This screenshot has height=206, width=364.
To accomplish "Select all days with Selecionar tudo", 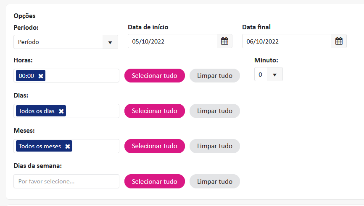I will pos(154,111).
